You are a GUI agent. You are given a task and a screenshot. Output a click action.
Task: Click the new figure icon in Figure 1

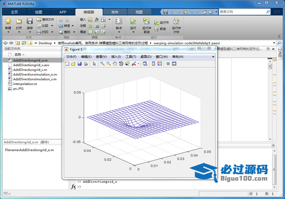(67, 64)
